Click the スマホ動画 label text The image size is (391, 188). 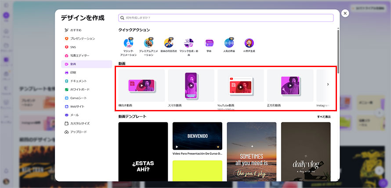coord(175,106)
